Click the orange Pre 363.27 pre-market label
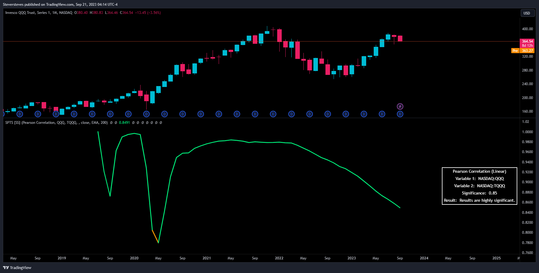 coord(523,50)
